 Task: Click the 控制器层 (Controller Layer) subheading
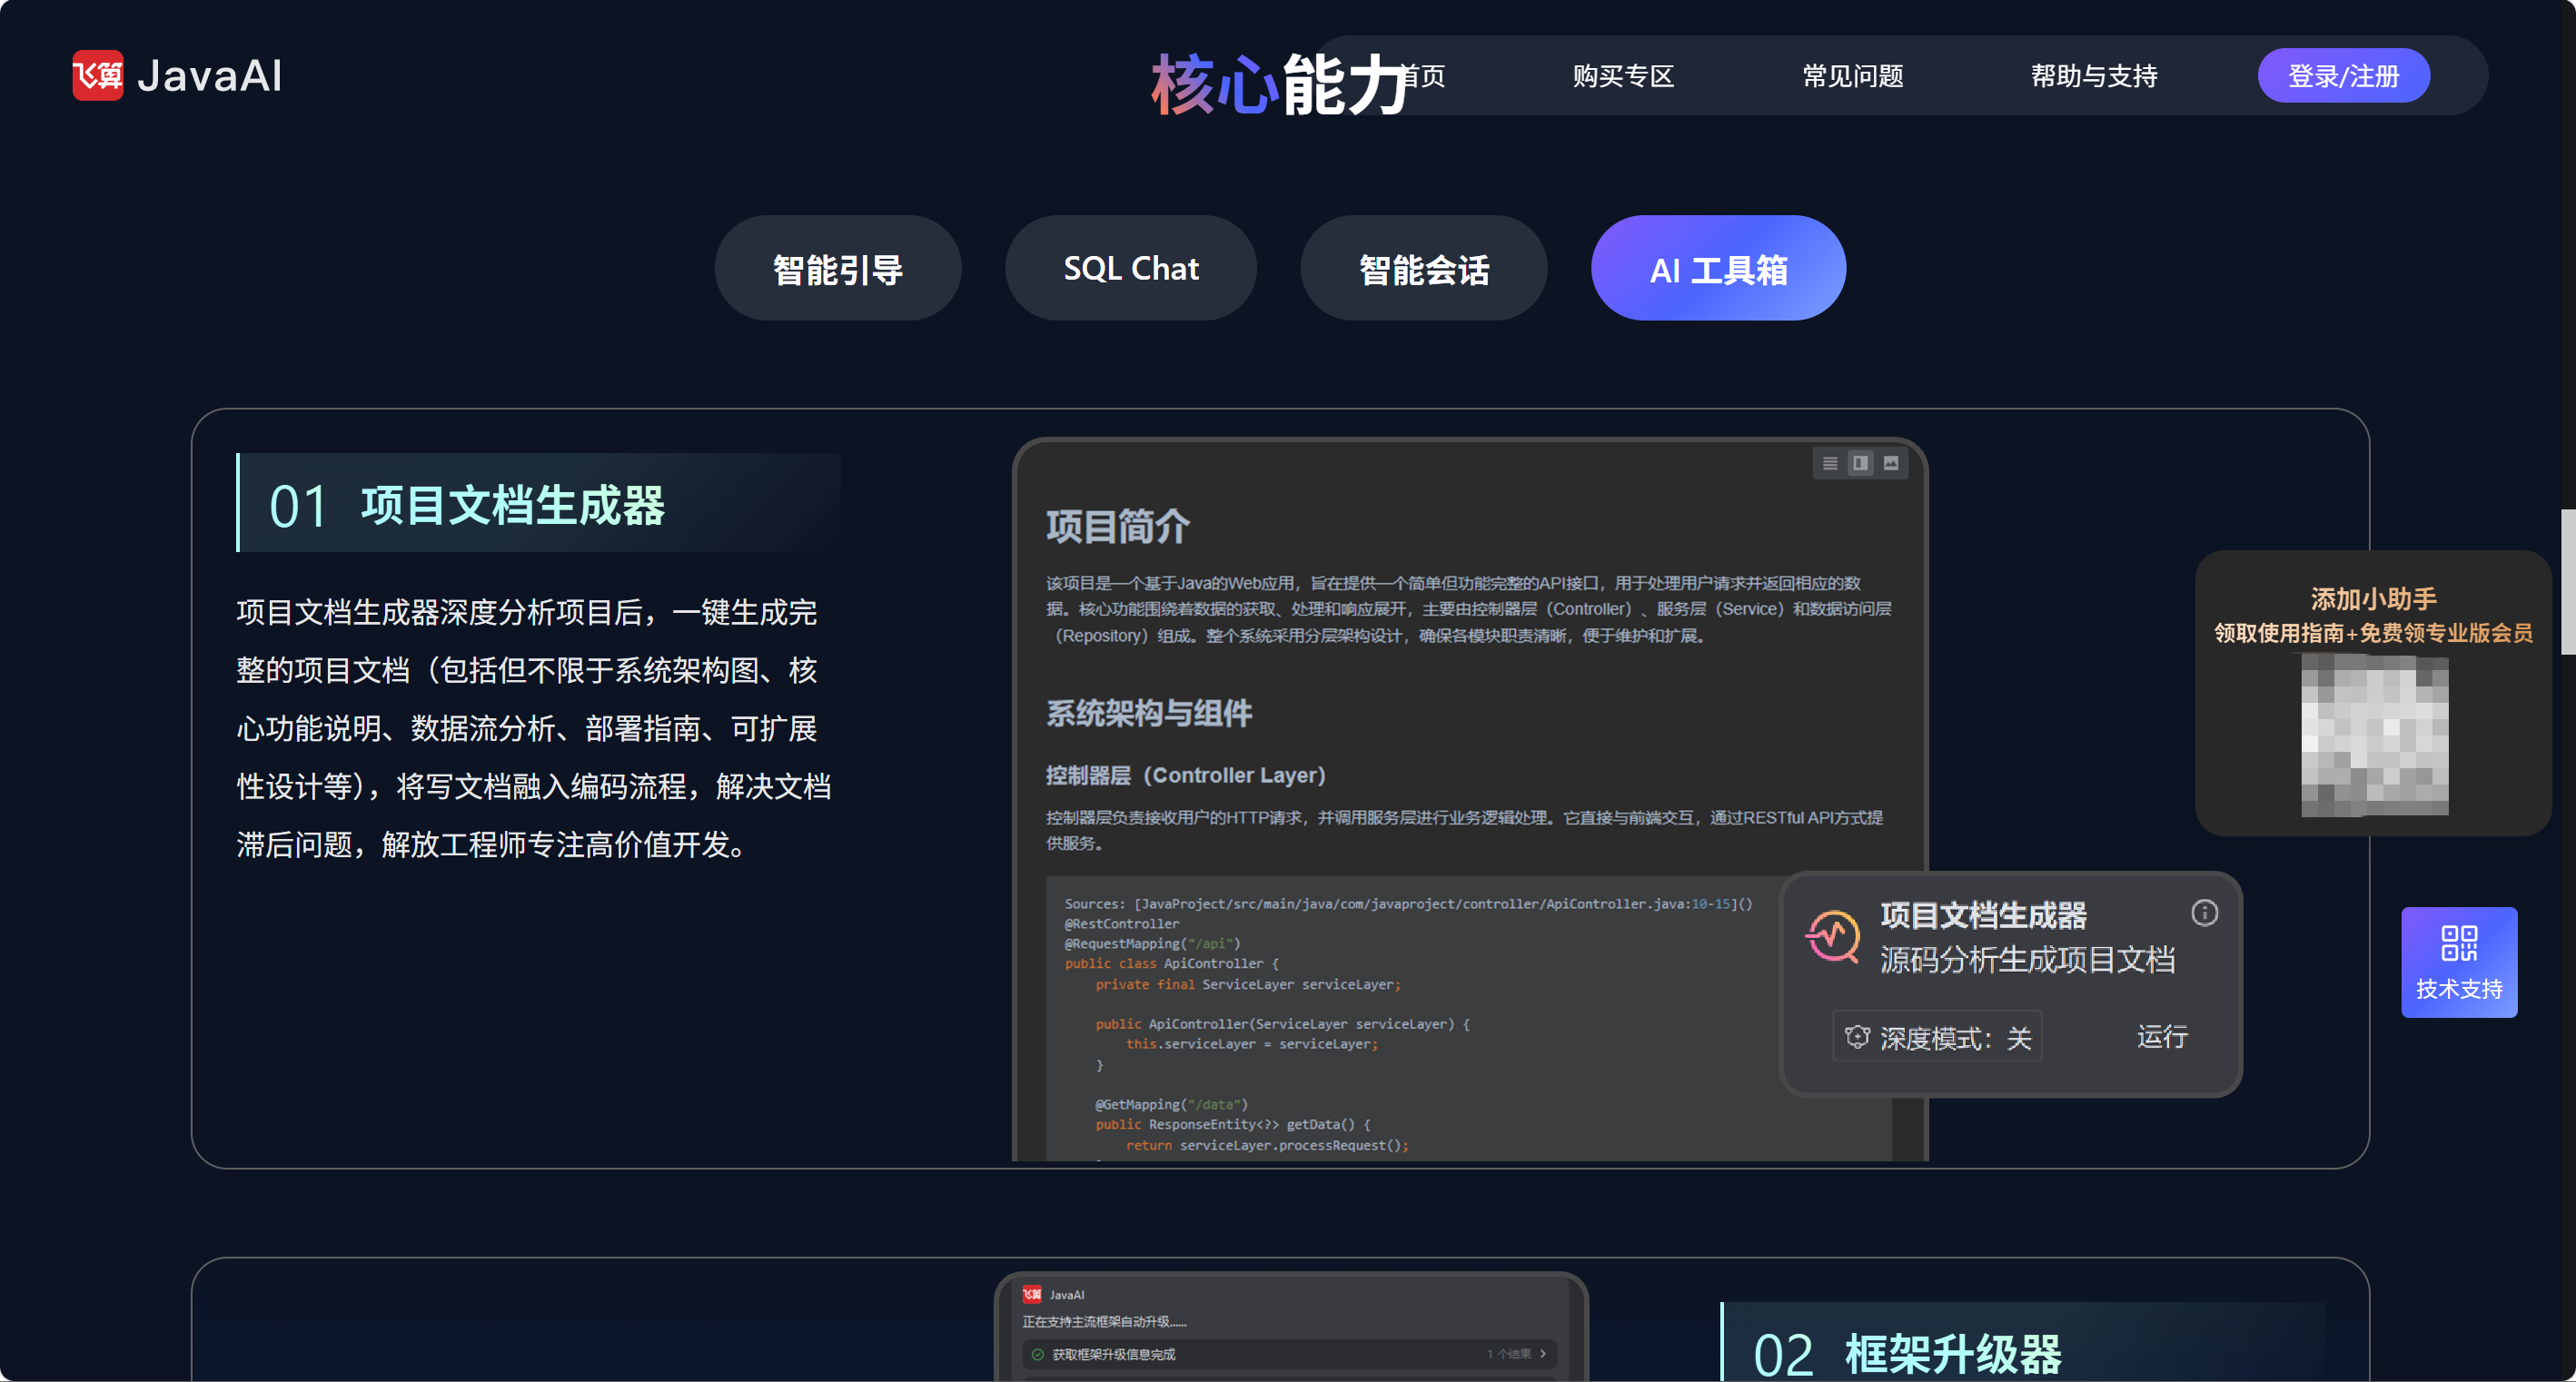pos(1186,775)
